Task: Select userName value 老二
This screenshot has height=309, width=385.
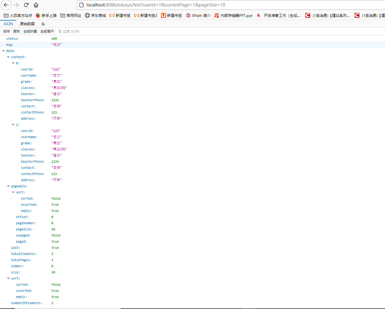Action: tap(57, 137)
